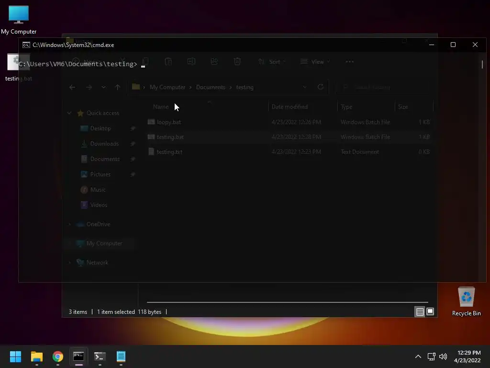This screenshot has height=368, width=490.
Task: Open Network in the navigation pane
Action: (97, 262)
